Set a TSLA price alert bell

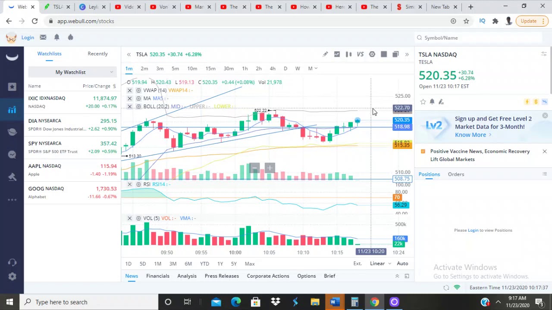pos(432,102)
